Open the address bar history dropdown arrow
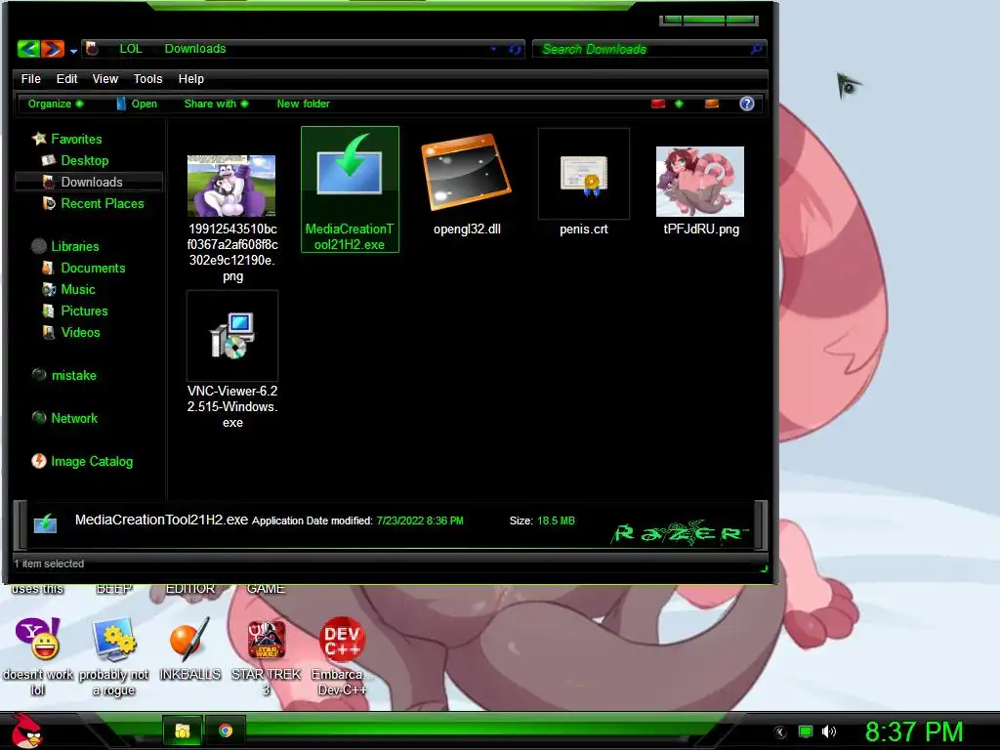The image size is (1000, 750). (493, 49)
